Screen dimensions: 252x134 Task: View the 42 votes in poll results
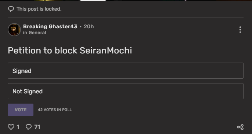pos(55,110)
